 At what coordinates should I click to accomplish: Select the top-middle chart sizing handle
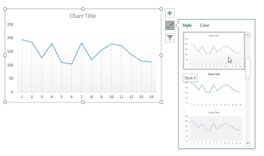[x=83, y=9]
